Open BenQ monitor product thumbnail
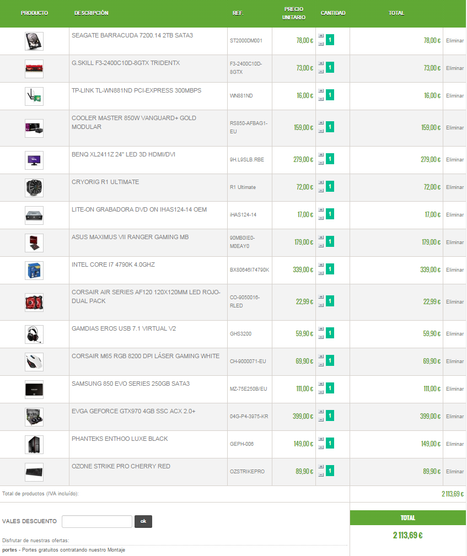 coord(34,160)
